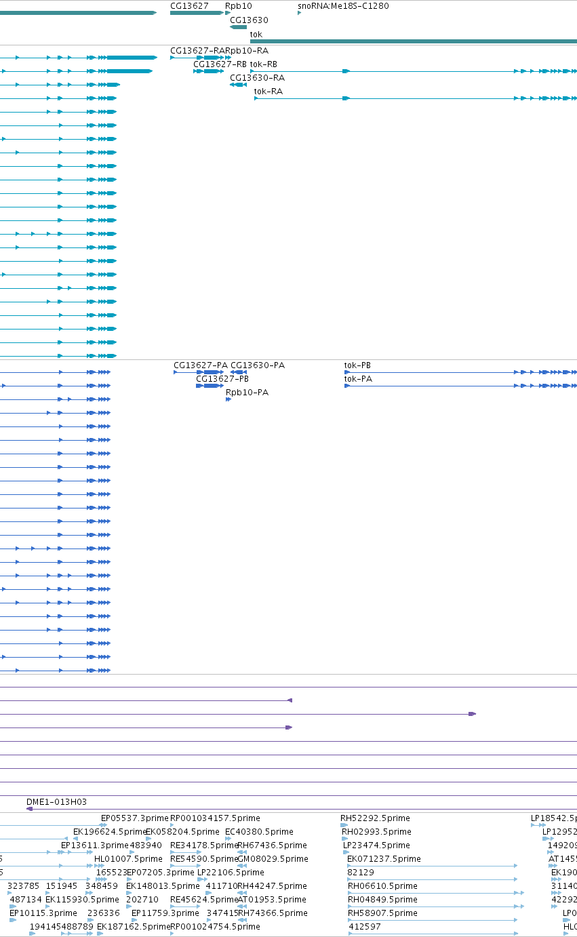This screenshot has width=577, height=937.
Task: Select EST RH67436.5prime
Action: (272, 845)
